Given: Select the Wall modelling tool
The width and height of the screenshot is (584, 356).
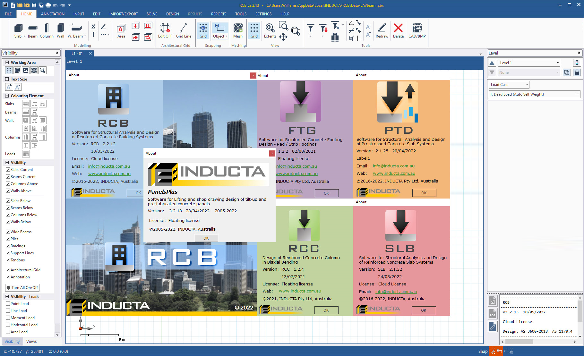Looking at the screenshot, I should tap(60, 31).
